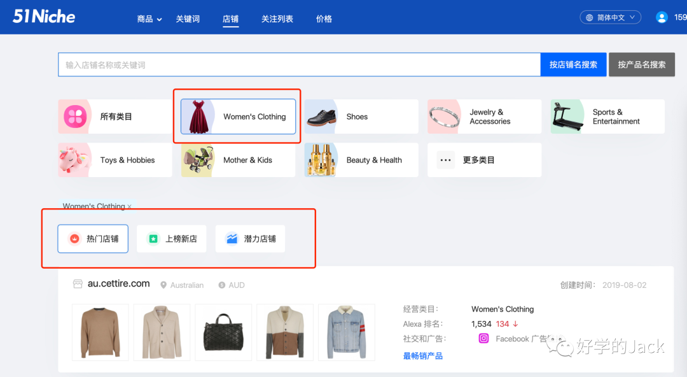Select the Shoes category card
This screenshot has width=687, height=377.
coord(361,117)
